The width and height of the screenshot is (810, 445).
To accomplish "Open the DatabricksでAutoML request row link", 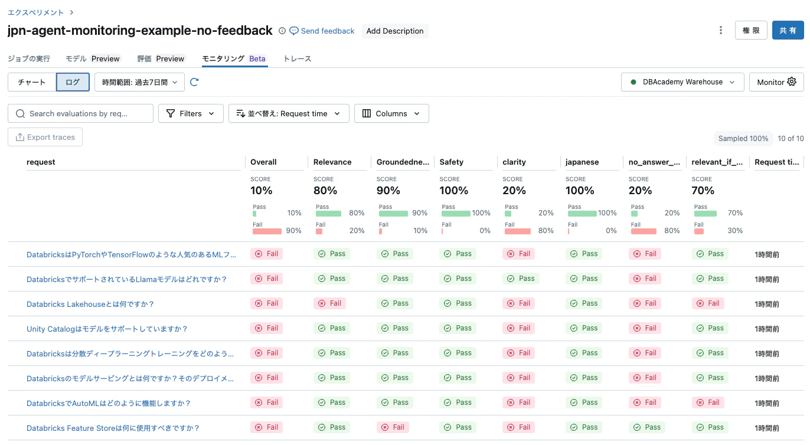I will (x=109, y=403).
